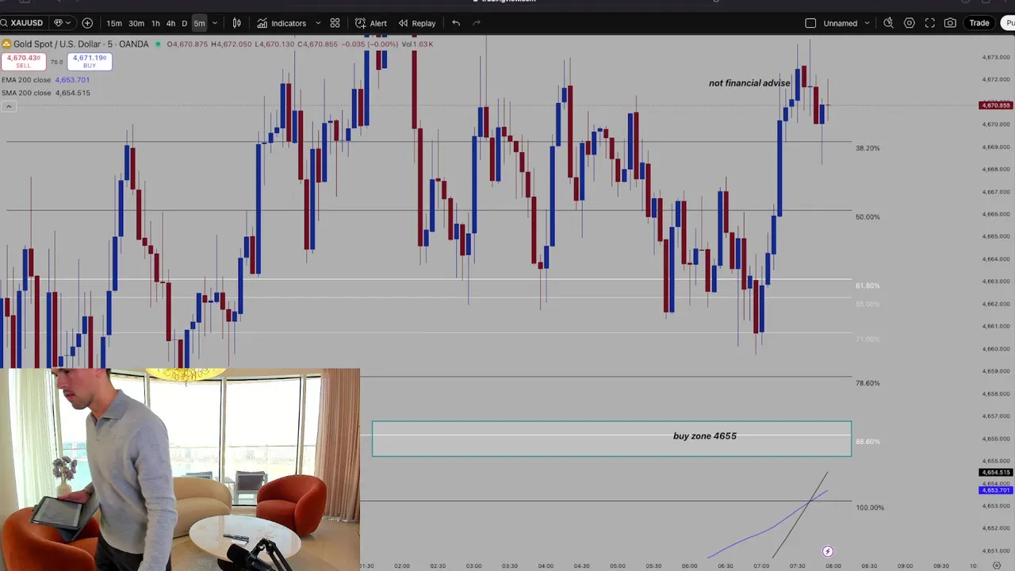Switch to the 15m timeframe

(x=114, y=23)
